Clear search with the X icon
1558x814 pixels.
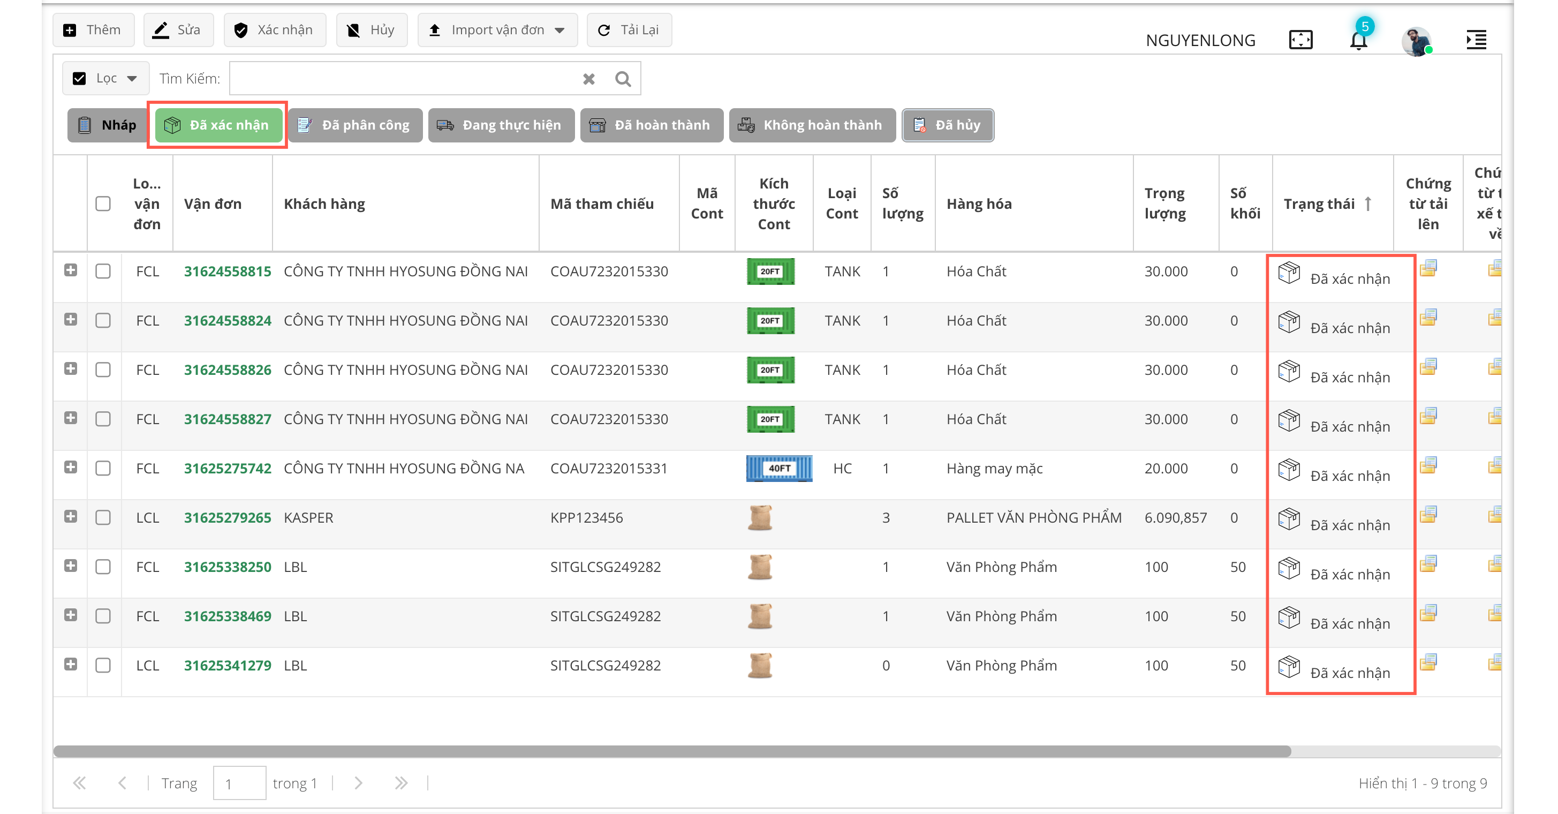588,79
